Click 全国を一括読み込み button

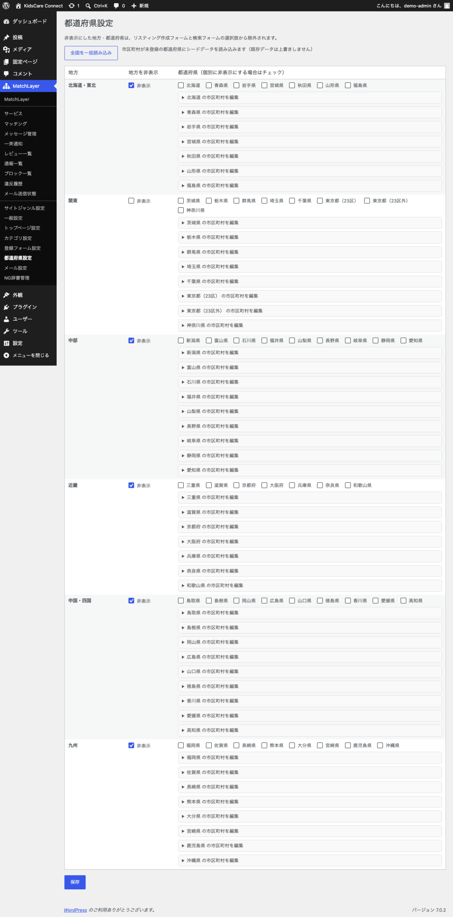[x=91, y=53]
